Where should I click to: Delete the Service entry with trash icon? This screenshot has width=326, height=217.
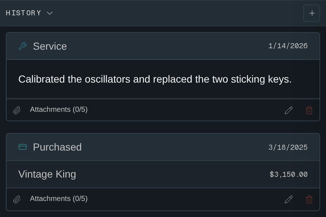(309, 110)
